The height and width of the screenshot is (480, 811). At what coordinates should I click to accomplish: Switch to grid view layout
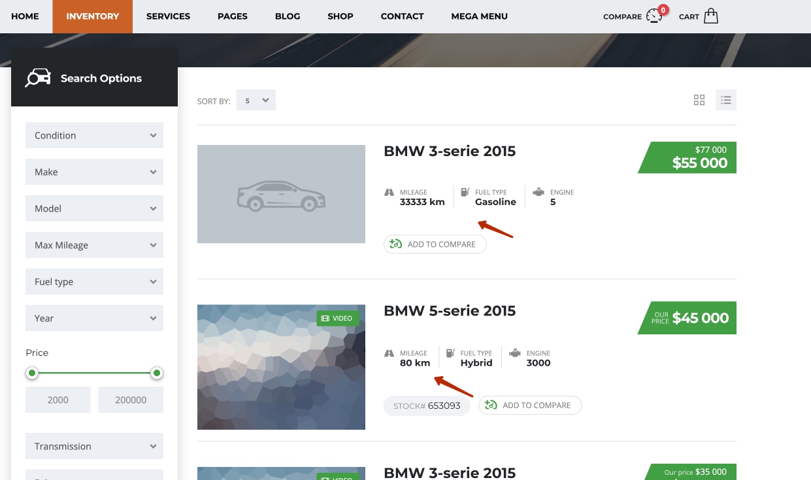[699, 100]
